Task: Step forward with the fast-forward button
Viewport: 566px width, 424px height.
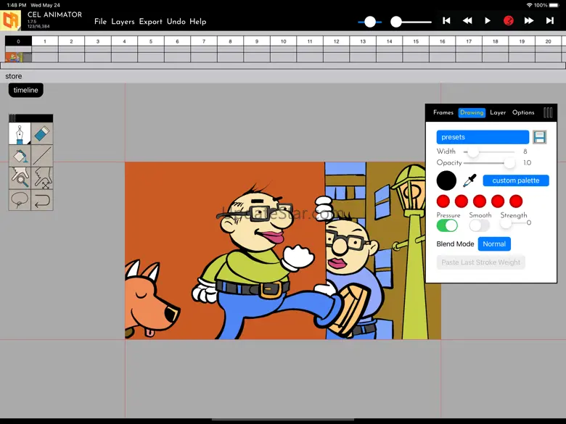Action: [x=529, y=21]
